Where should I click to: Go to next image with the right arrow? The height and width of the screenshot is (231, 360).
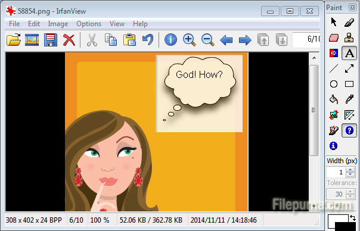pyautogui.click(x=245, y=40)
